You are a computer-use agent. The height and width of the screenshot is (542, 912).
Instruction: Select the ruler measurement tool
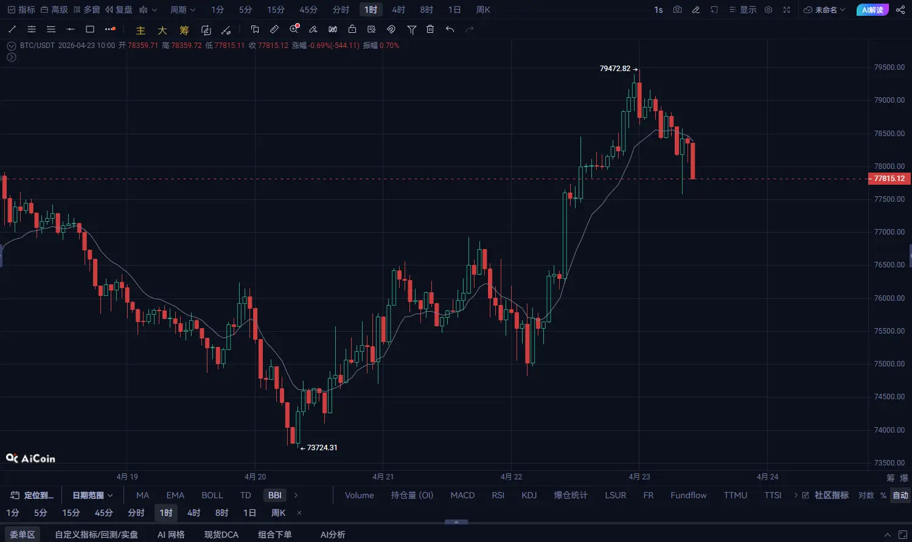click(x=274, y=29)
